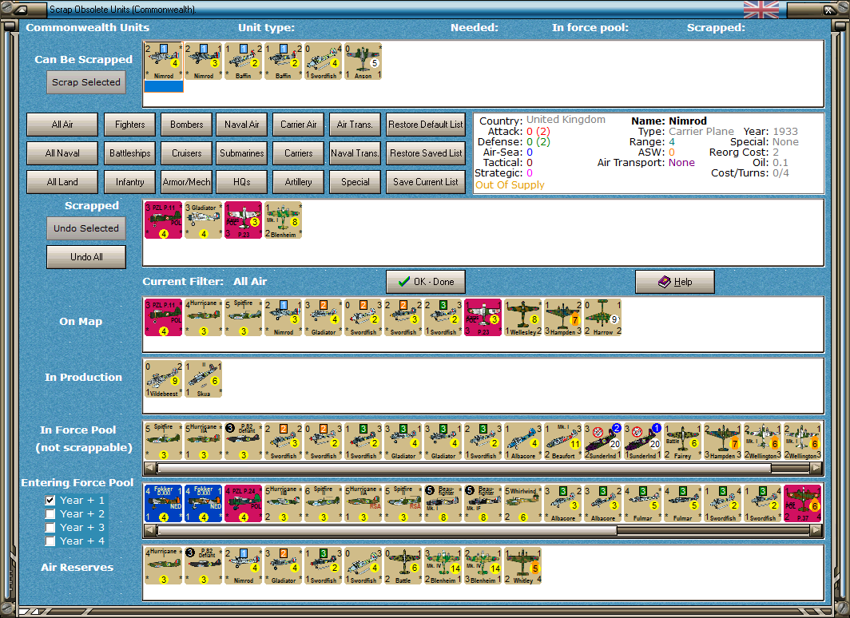Filter by Infantry

(x=129, y=182)
